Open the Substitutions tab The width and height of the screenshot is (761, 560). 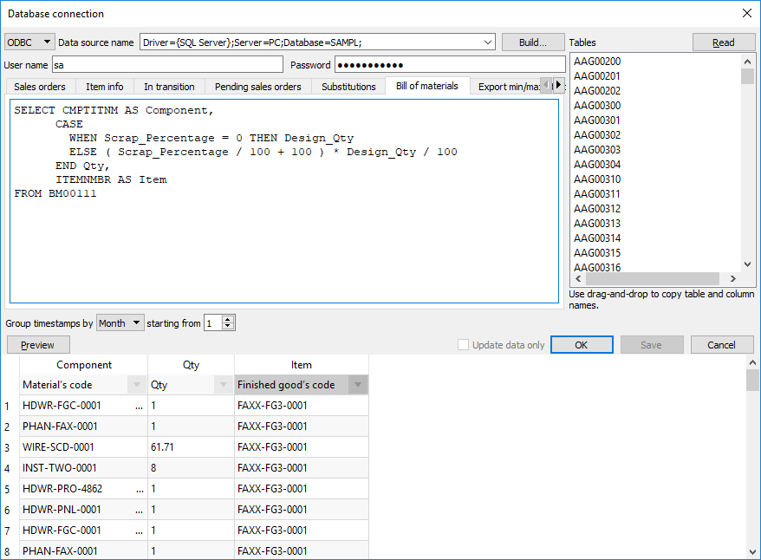(348, 87)
